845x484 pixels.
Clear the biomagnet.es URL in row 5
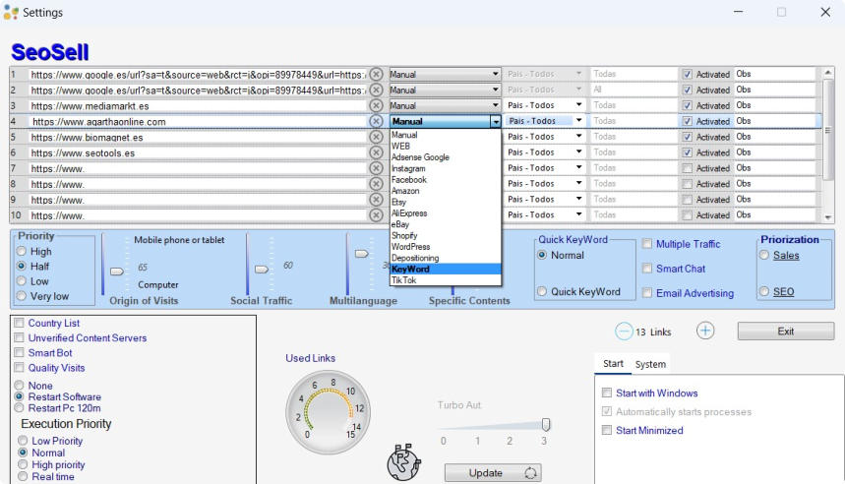tap(376, 137)
